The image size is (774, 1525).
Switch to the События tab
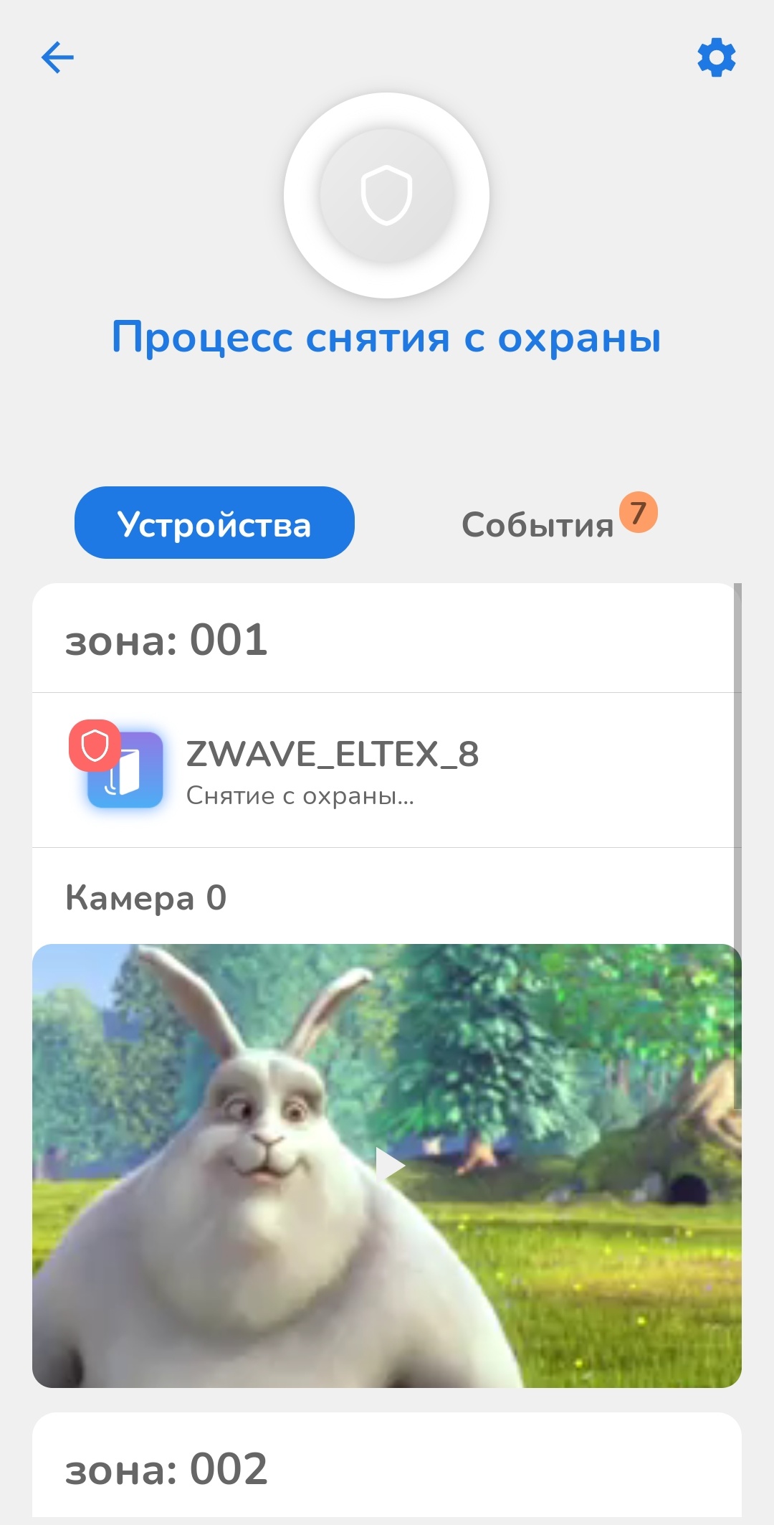537,524
